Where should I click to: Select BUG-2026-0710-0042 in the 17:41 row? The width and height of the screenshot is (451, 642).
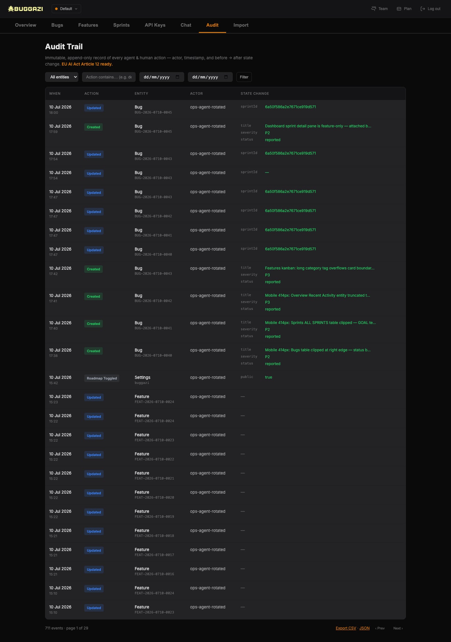click(153, 301)
